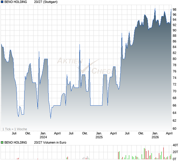Click the 84 price axis label

[175, 47]
